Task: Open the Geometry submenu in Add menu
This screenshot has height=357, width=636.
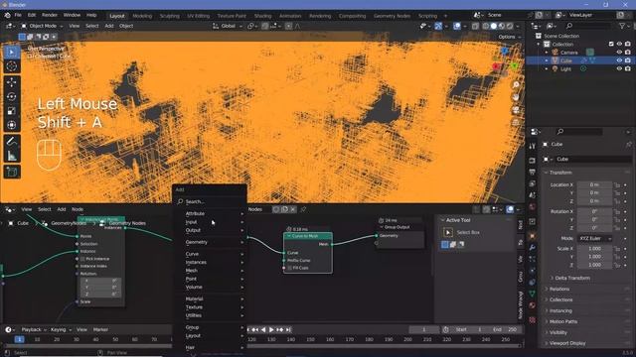Action: coord(211,242)
